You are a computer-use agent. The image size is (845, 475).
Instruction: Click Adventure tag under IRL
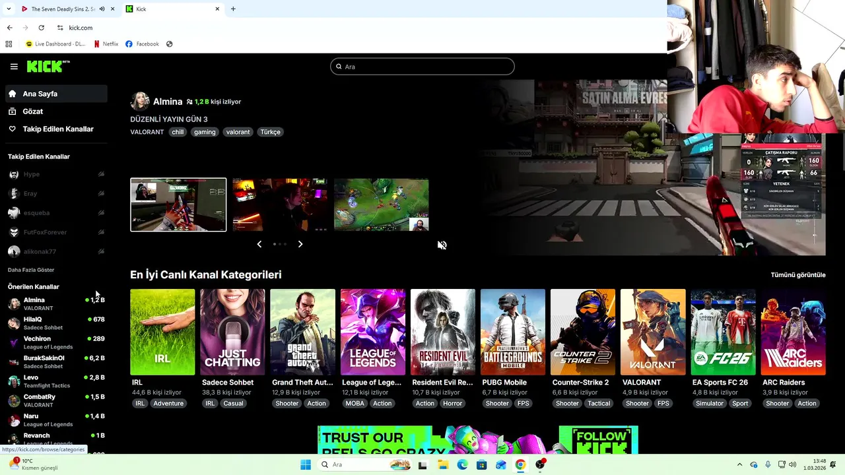coord(168,404)
